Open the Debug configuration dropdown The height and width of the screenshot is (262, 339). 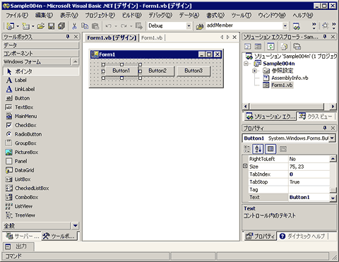189,25
